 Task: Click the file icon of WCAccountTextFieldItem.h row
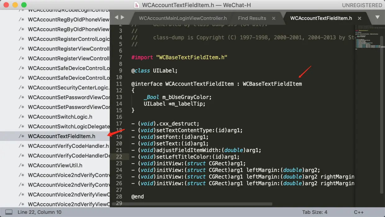point(21,136)
